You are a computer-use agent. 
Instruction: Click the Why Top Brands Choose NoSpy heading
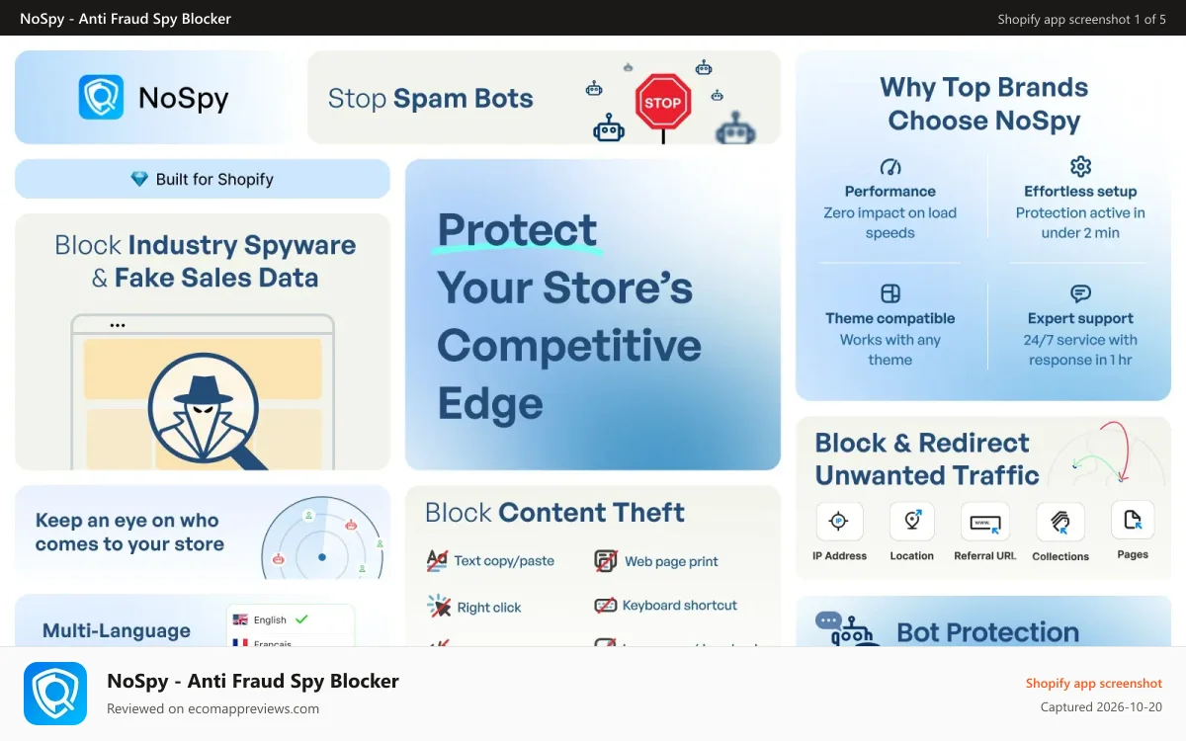point(984,104)
